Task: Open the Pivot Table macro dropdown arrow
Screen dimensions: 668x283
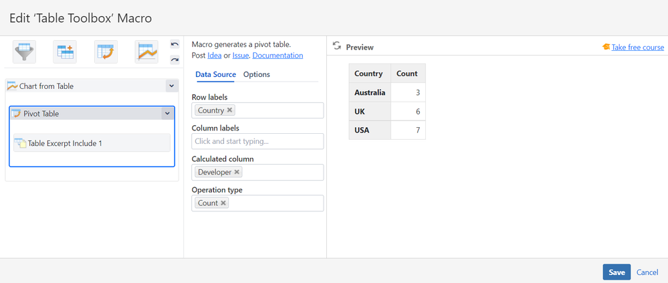Action: tap(166, 114)
